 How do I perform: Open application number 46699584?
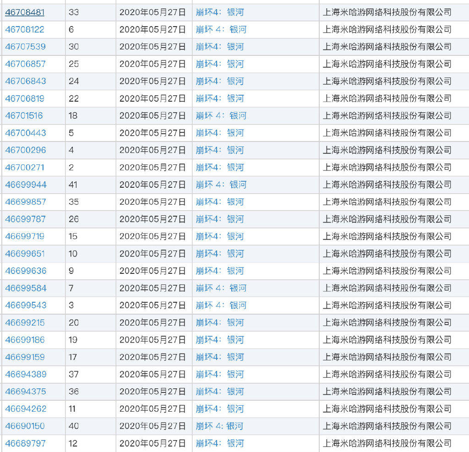26,288
